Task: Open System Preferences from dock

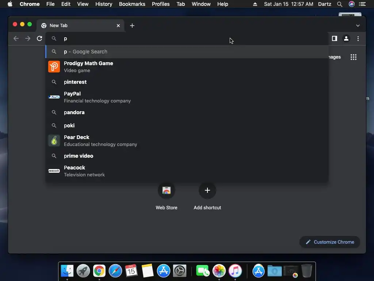Action: 180,271
